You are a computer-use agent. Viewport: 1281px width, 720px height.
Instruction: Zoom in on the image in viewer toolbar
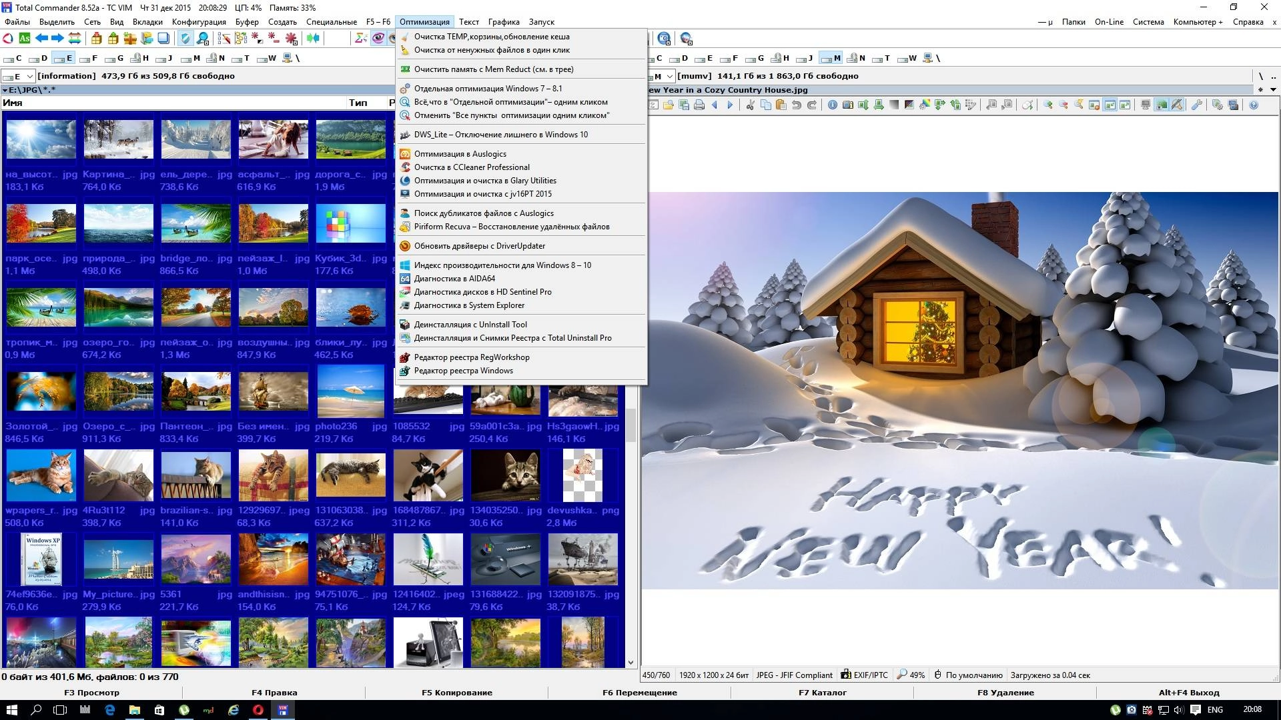1047,105
